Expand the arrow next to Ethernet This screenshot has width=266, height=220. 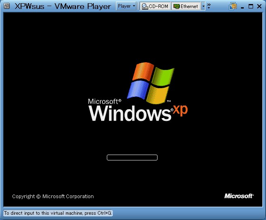pyautogui.click(x=203, y=6)
